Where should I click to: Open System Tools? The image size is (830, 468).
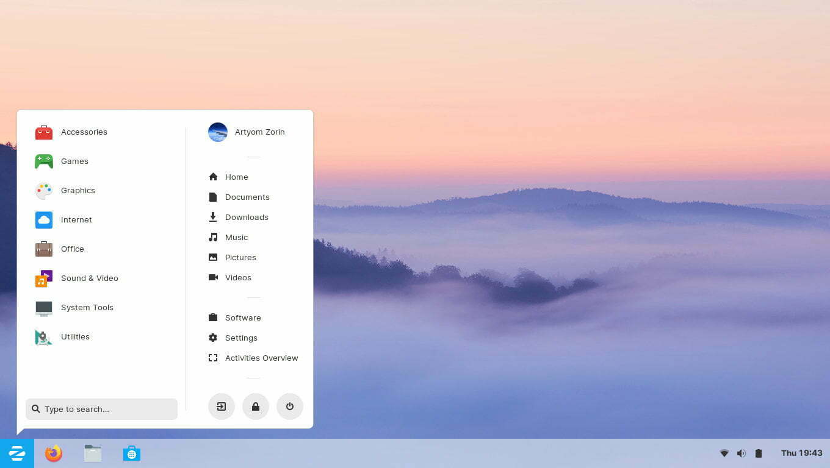click(x=87, y=307)
